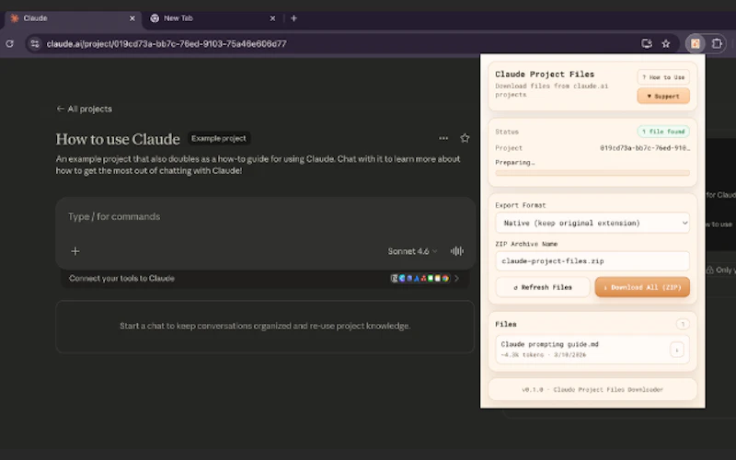The height and width of the screenshot is (460, 736).
Task: Go back to All projects
Action: pos(84,109)
